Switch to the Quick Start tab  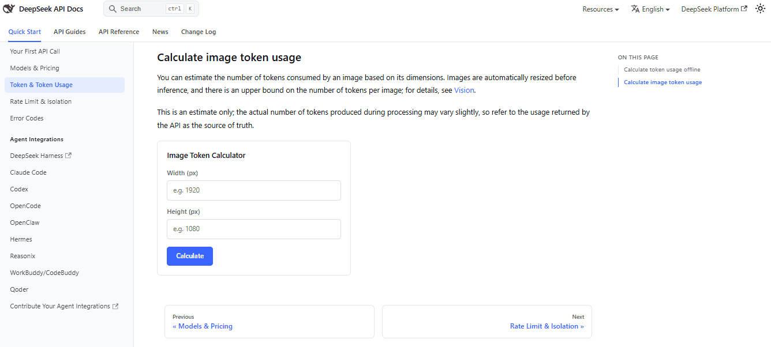25,32
